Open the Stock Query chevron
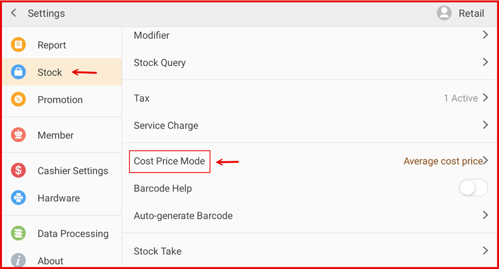The width and height of the screenshot is (499, 269). 485,62
